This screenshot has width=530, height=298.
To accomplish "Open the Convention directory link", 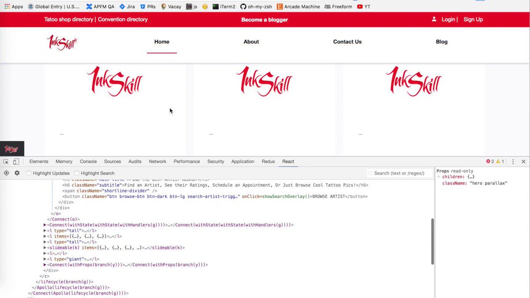I will [x=123, y=19].
